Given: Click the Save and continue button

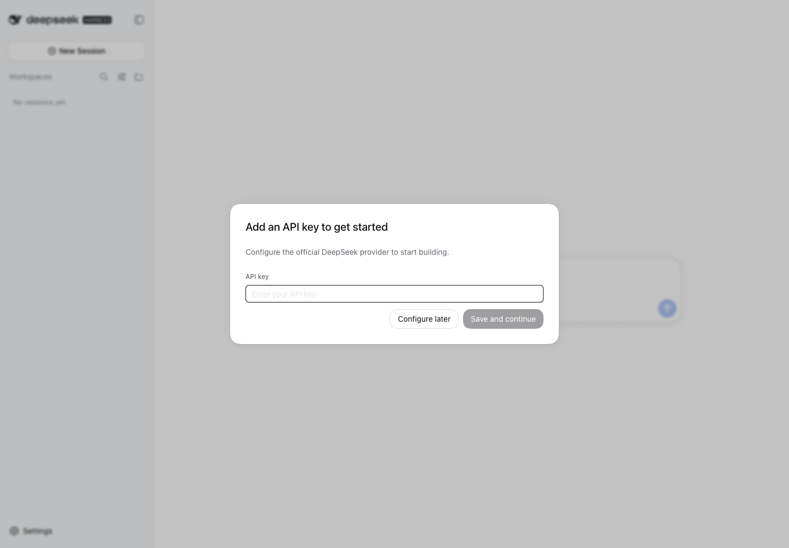Looking at the screenshot, I should [x=503, y=319].
